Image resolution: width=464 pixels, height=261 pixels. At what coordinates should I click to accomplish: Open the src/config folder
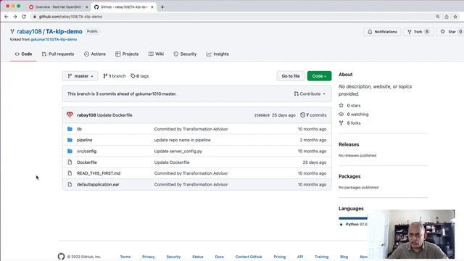[x=87, y=152]
